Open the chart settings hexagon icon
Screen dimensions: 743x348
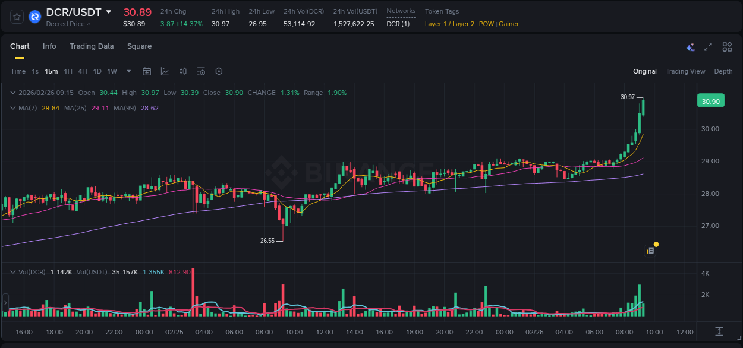tap(218, 71)
